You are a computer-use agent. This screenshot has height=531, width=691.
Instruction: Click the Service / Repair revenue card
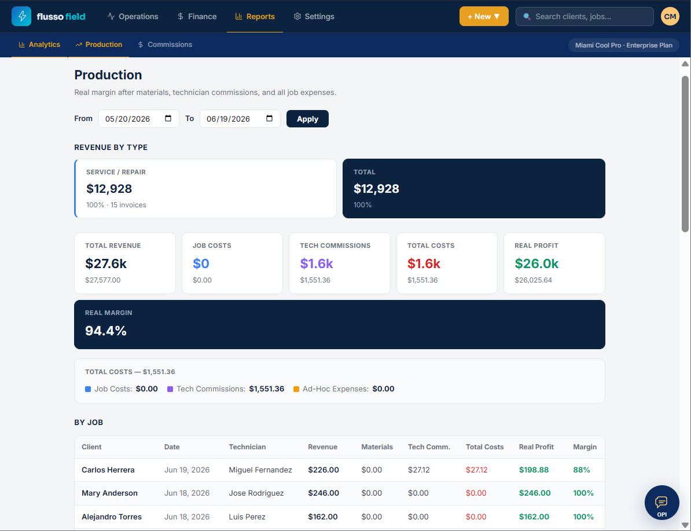click(x=205, y=188)
